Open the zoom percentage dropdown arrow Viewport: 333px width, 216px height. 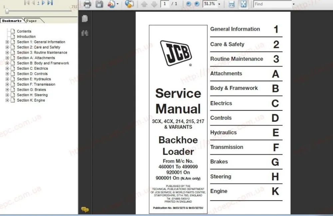click(x=219, y=4)
